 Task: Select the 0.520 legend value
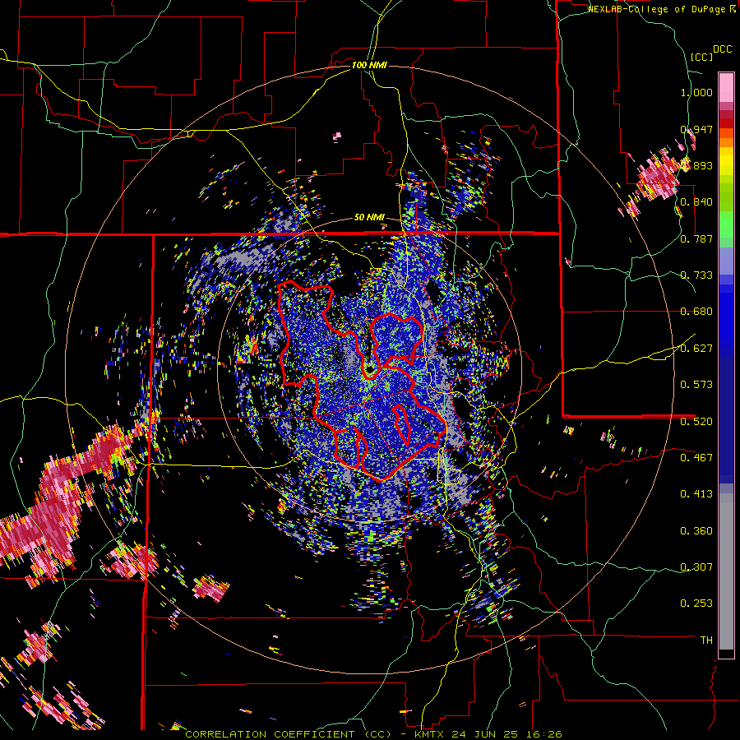click(696, 422)
